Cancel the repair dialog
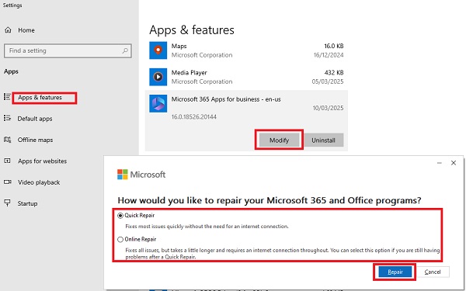 [x=433, y=272]
